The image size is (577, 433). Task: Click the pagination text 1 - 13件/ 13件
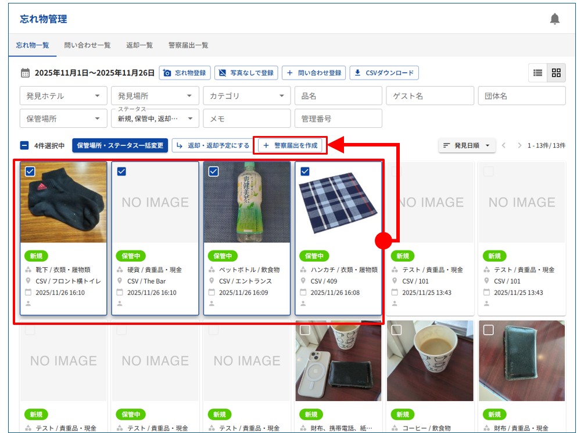(x=546, y=145)
